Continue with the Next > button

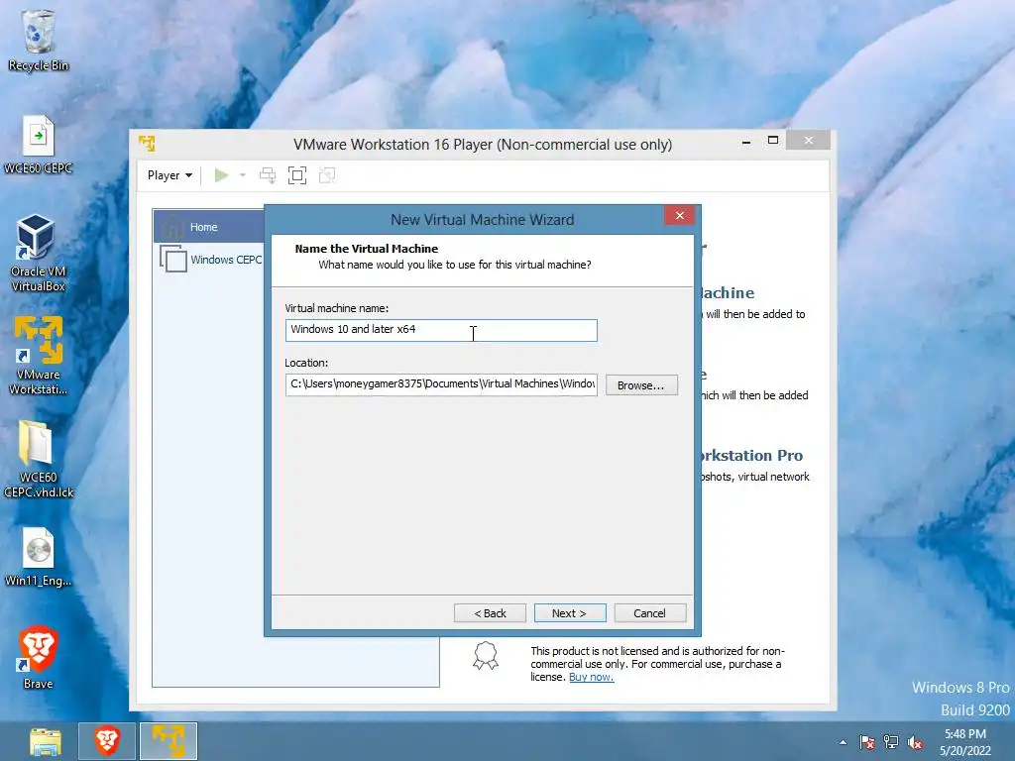point(570,612)
